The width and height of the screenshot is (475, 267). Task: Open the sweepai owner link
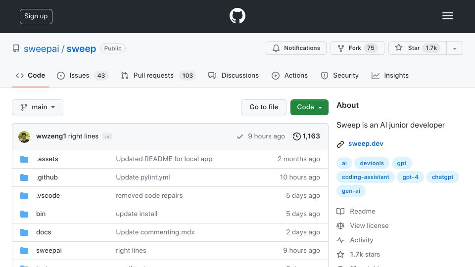[x=42, y=48]
